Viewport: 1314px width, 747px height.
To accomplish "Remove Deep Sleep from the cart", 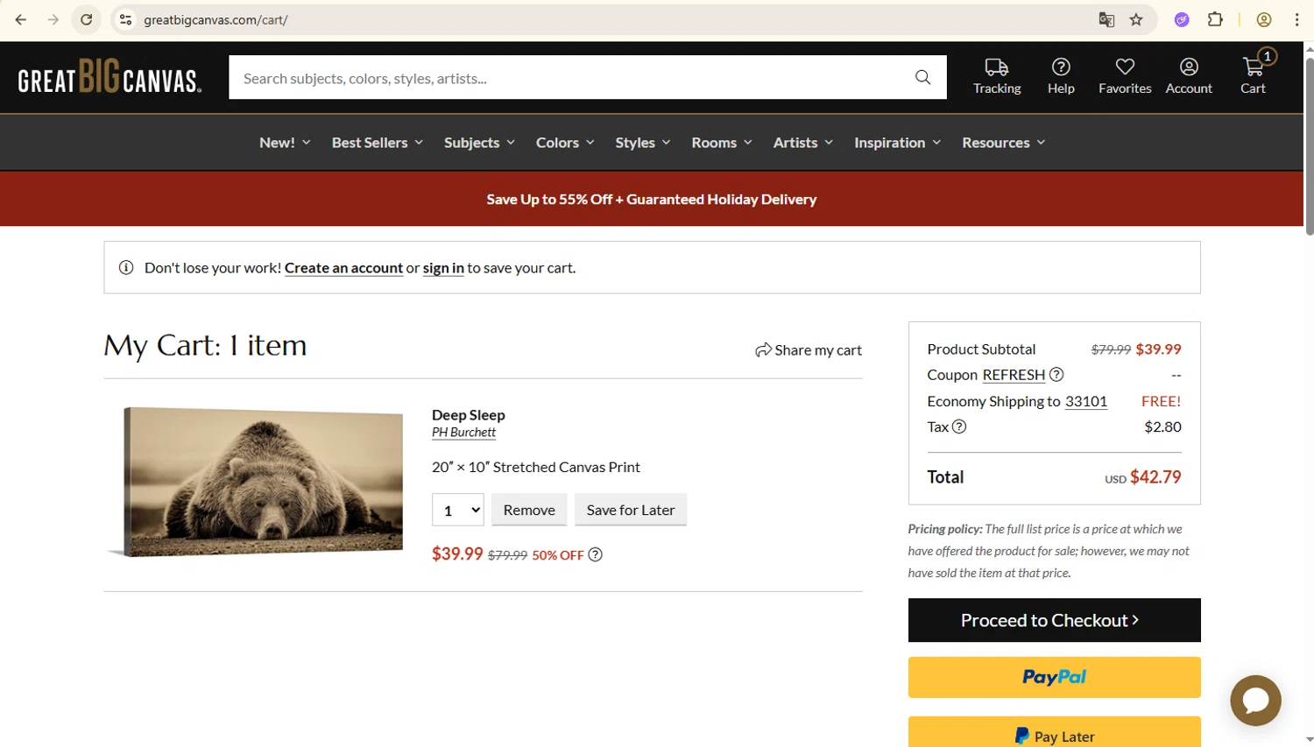I will point(529,511).
